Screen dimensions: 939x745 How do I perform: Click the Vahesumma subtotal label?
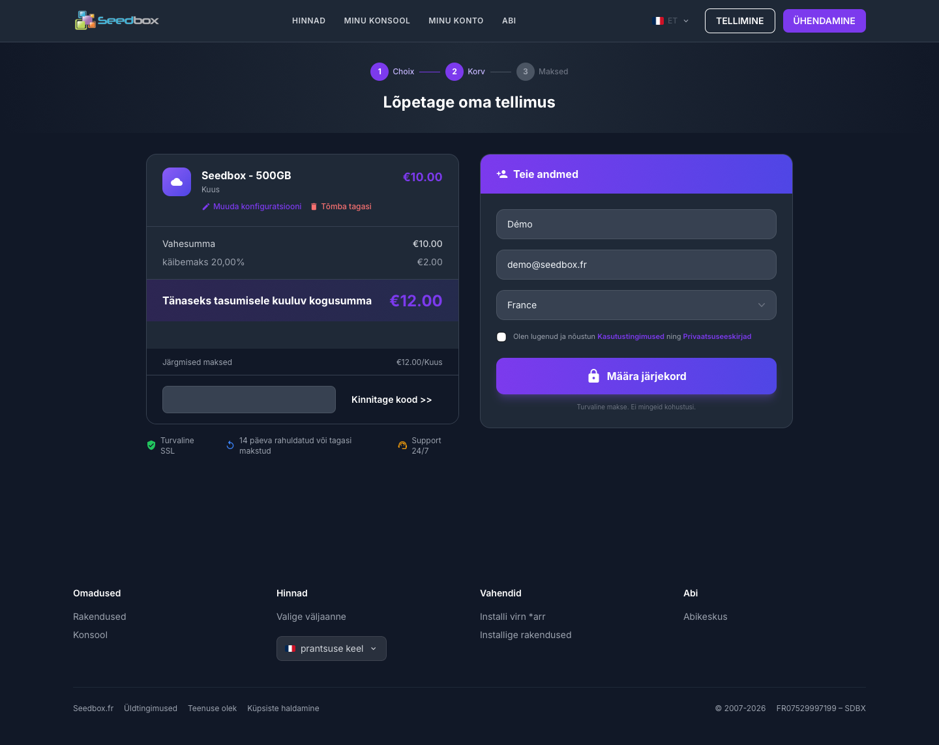pyautogui.click(x=188, y=244)
